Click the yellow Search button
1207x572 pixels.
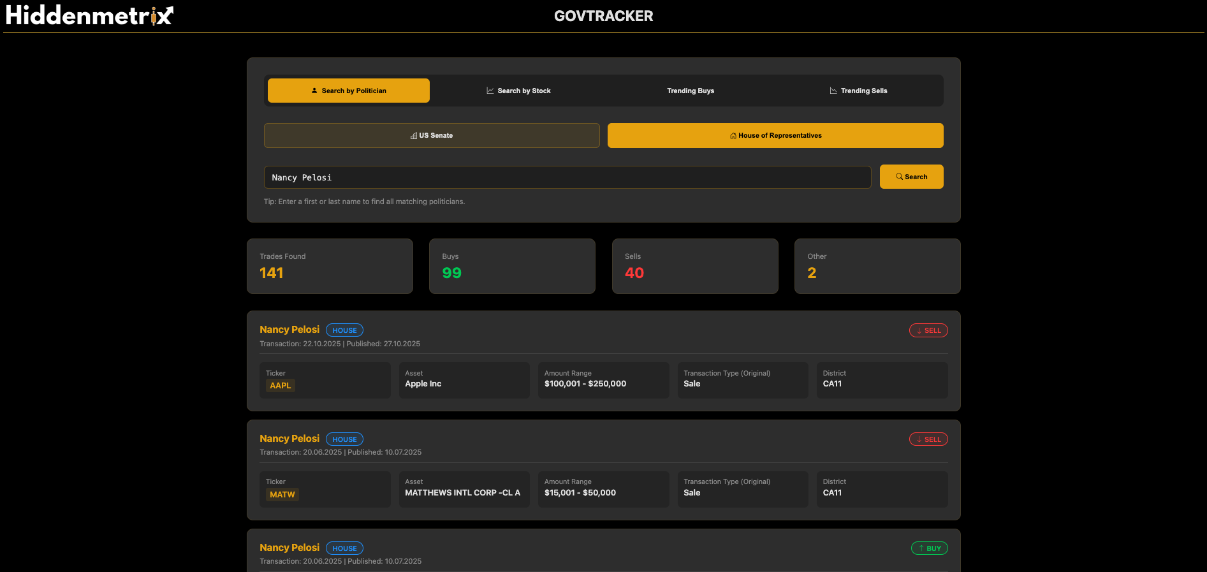coord(912,177)
